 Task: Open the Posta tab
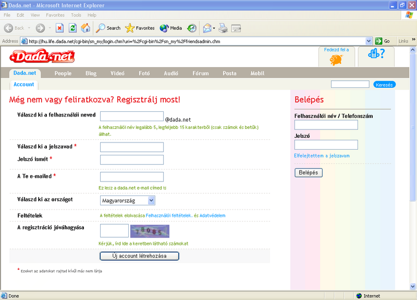coord(229,73)
